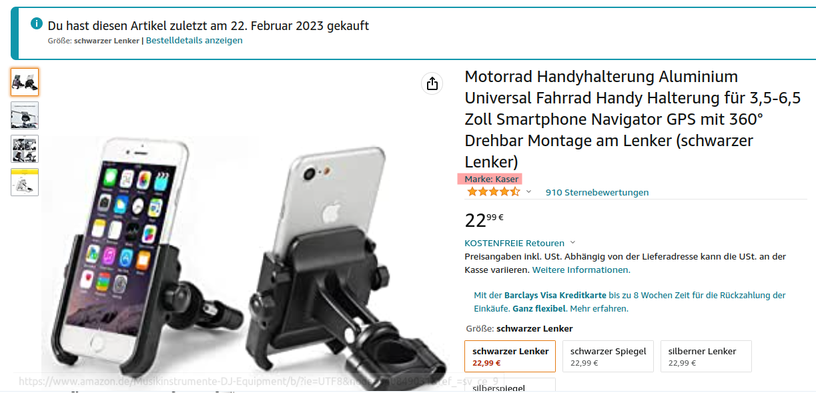Select the yellow fourth thumbnail
The width and height of the screenshot is (816, 393).
pos(25,182)
